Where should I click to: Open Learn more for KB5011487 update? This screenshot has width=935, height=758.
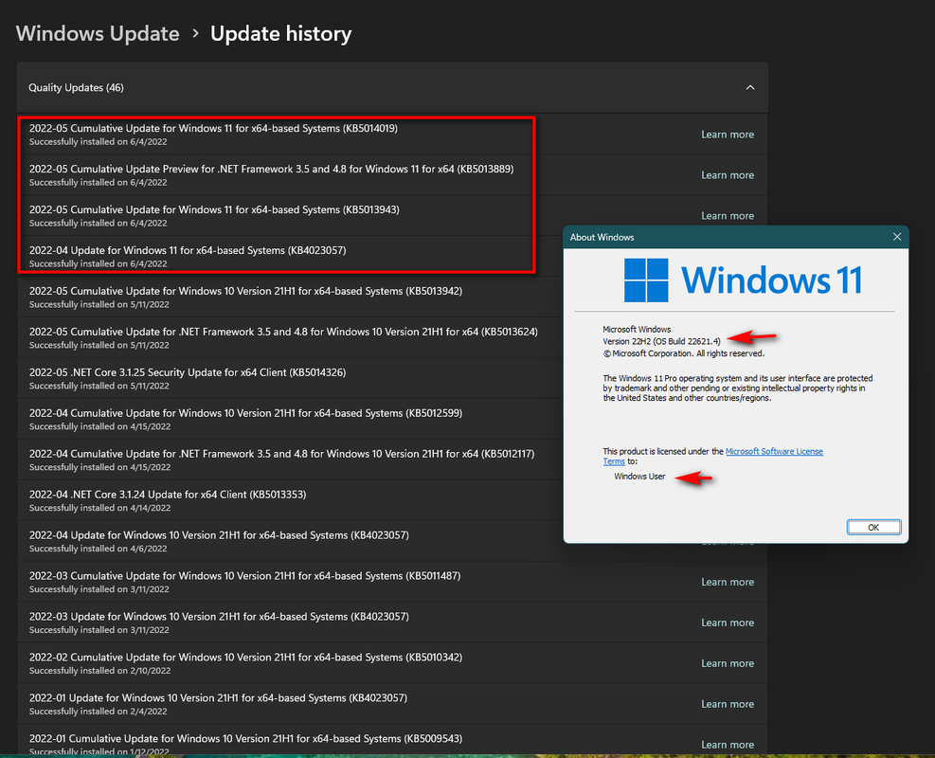[x=728, y=582]
